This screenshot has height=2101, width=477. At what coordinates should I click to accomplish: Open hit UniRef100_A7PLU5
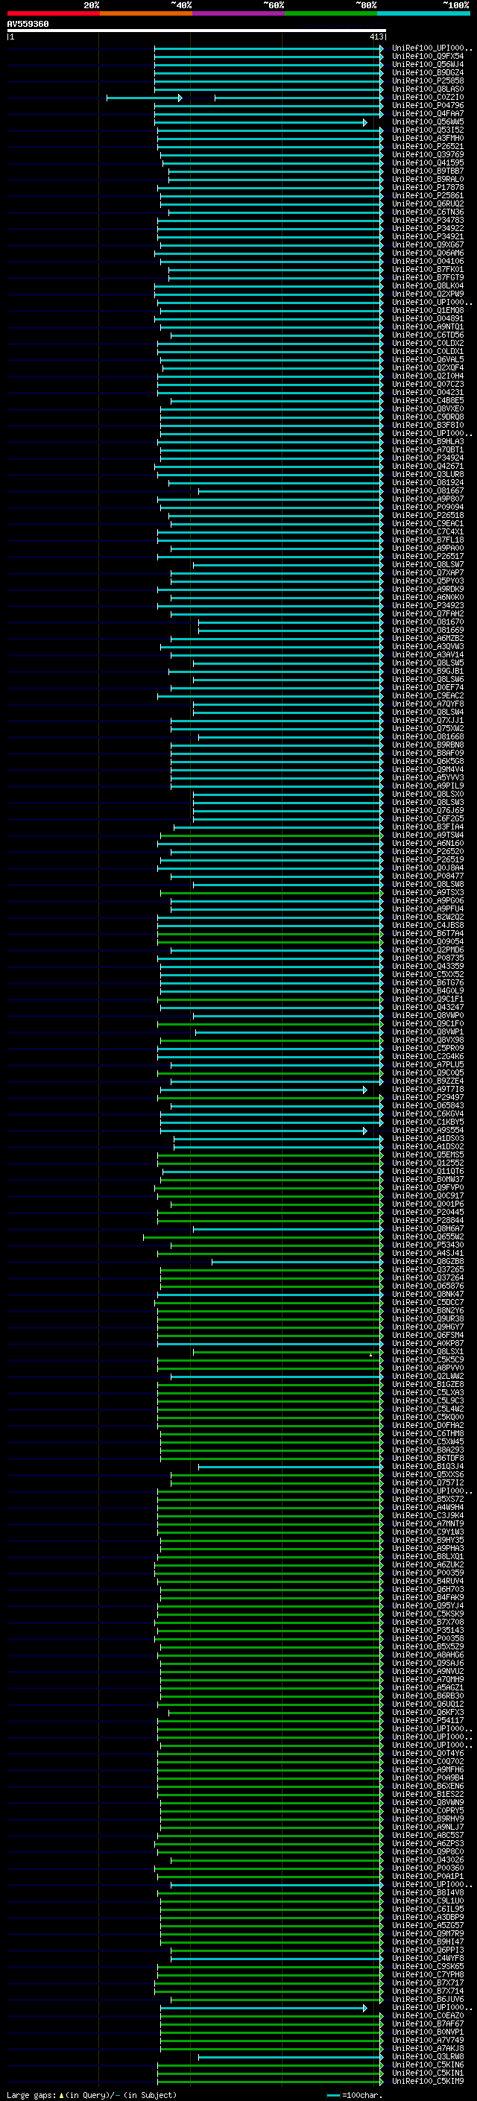tap(428, 1065)
